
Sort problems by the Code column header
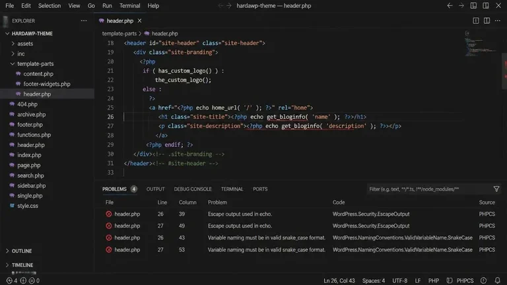(339, 203)
